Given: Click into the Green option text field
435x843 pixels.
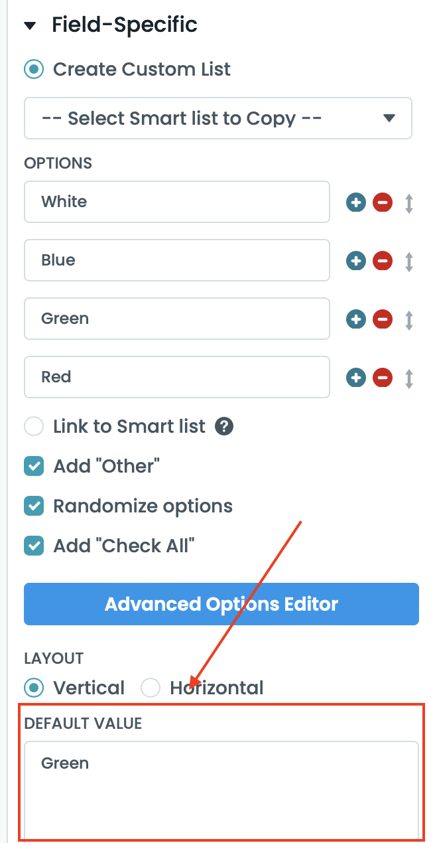Looking at the screenshot, I should point(177,319).
